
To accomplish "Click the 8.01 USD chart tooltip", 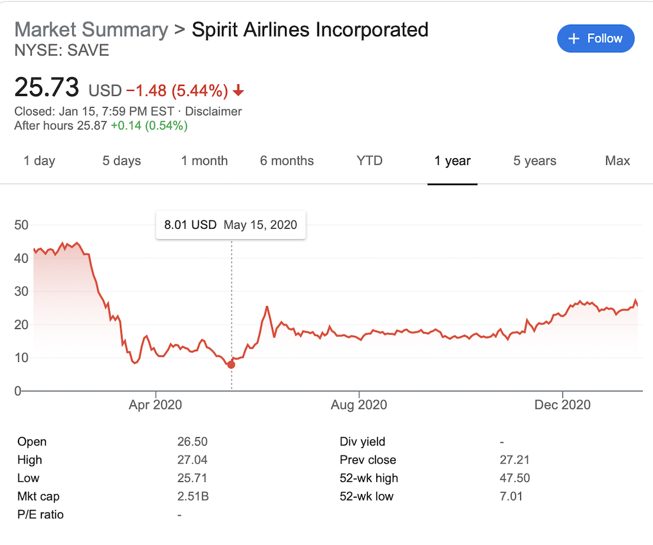I will [x=231, y=225].
